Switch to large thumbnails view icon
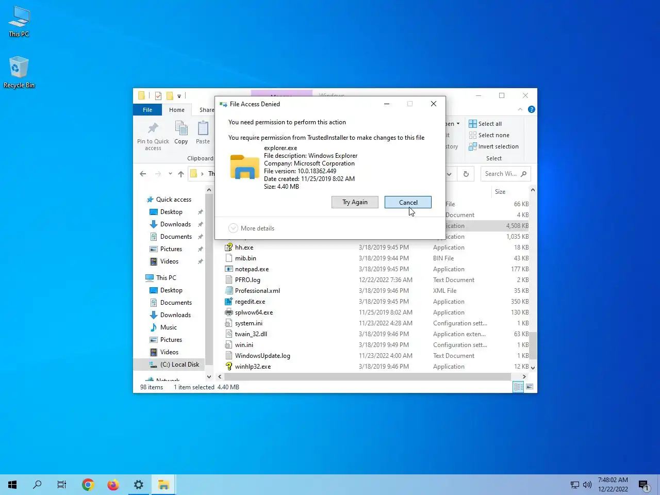This screenshot has height=495, width=660. [x=530, y=387]
